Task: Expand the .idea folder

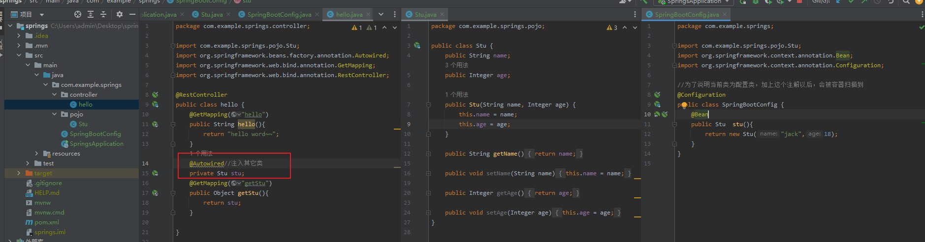Action: tap(19, 35)
